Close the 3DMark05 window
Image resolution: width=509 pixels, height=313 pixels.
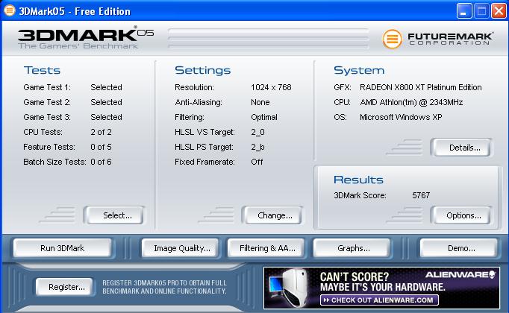click(x=499, y=11)
